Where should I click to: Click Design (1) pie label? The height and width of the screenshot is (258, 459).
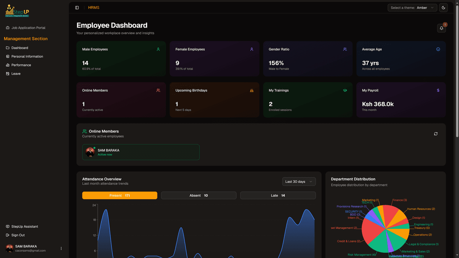[418, 218]
